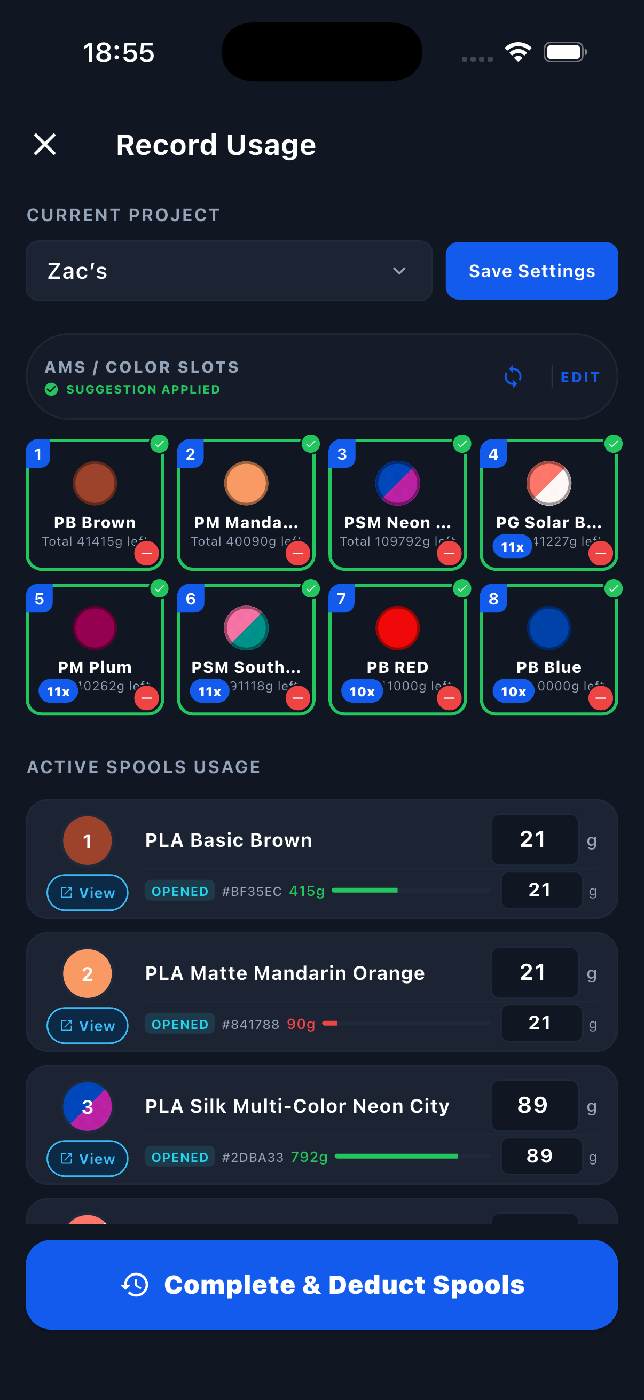
Task: Edit the PLA Basic Brown total grams field
Action: click(x=534, y=840)
